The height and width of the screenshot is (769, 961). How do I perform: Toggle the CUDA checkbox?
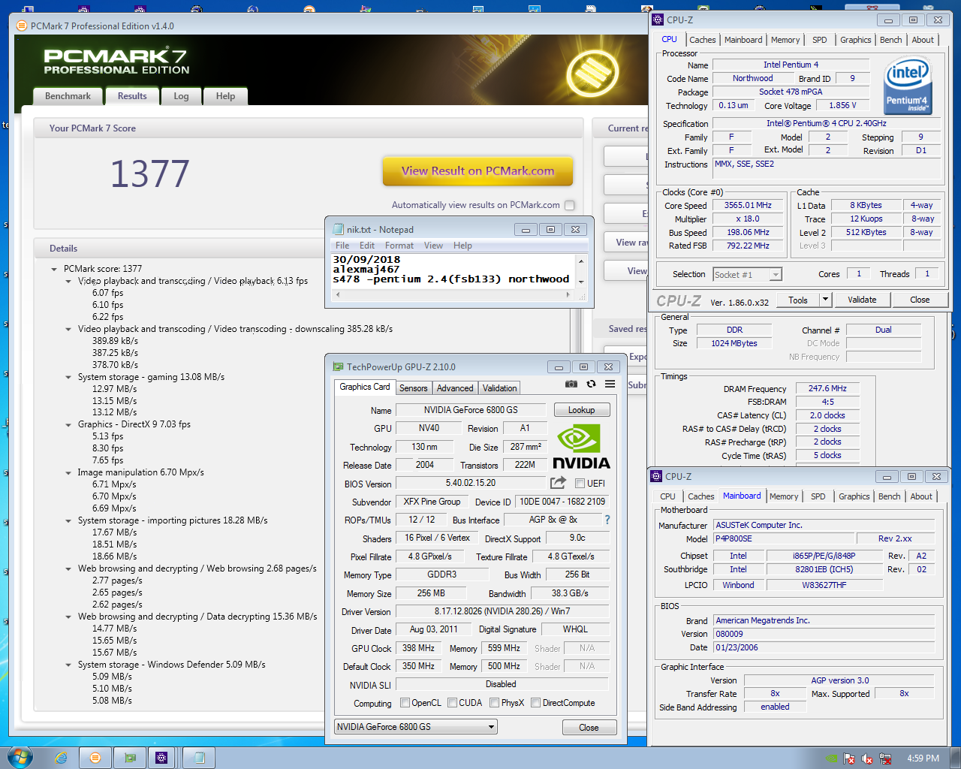point(452,703)
